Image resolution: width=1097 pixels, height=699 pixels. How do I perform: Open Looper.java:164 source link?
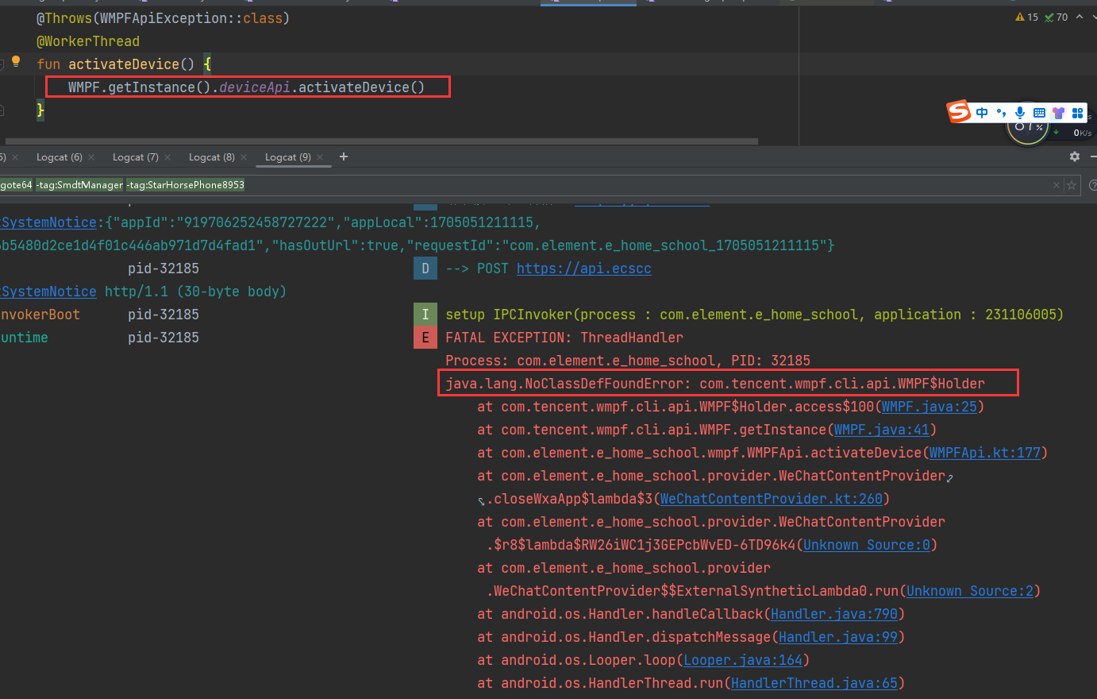[x=743, y=660]
